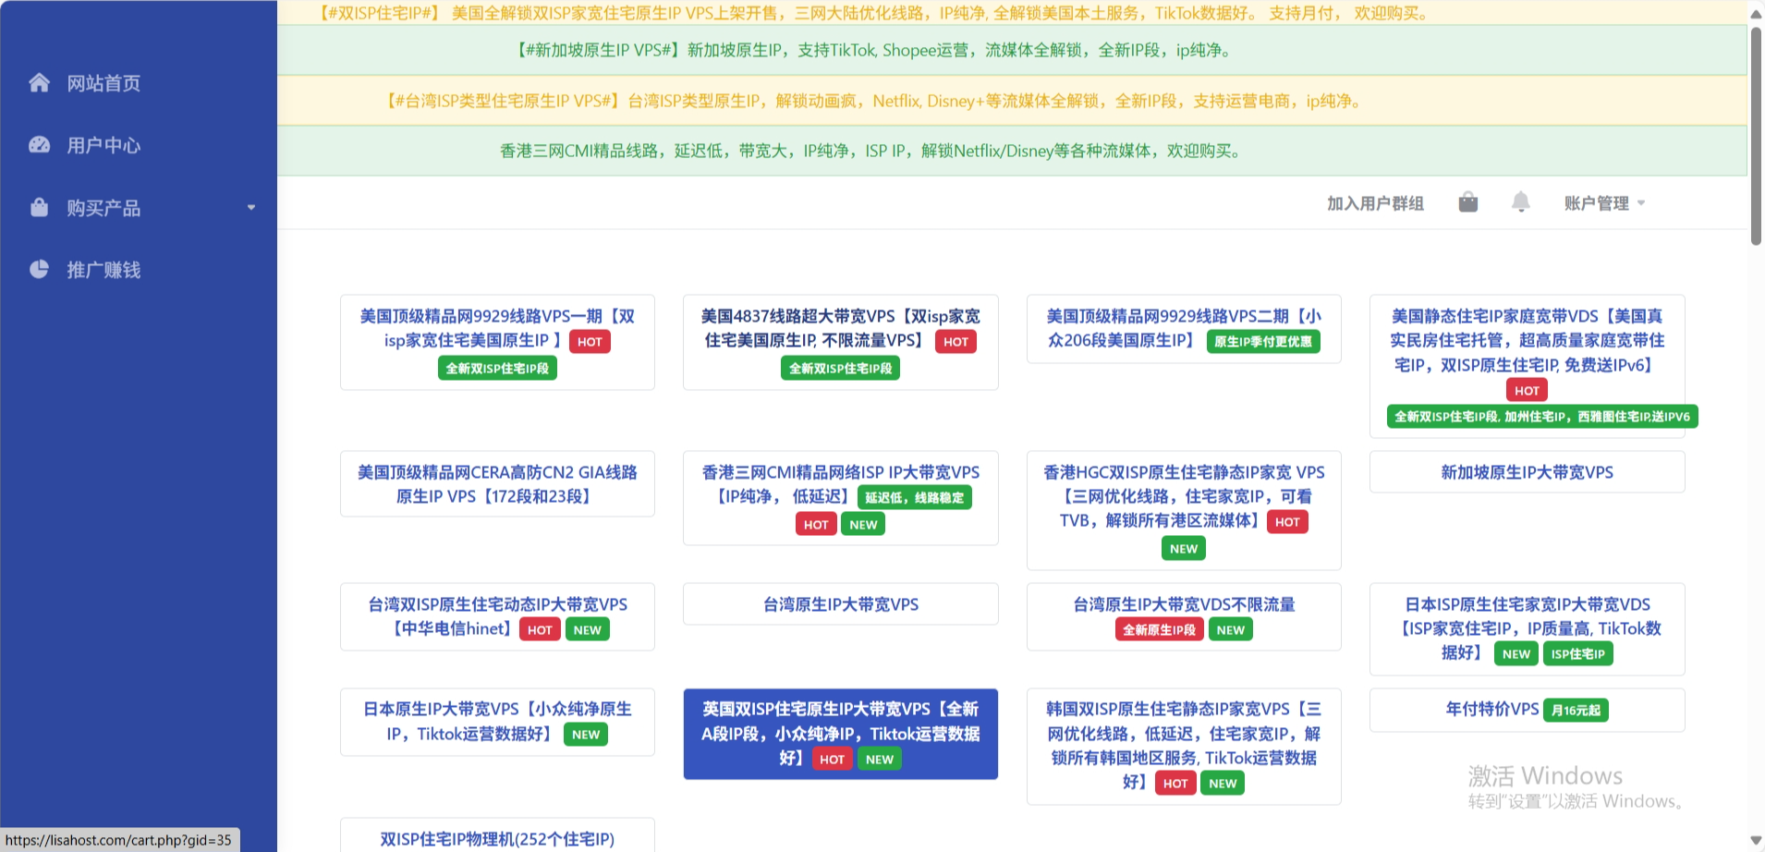Open 推广赚钱 in the sidebar
This screenshot has width=1765, height=852.
103,270
